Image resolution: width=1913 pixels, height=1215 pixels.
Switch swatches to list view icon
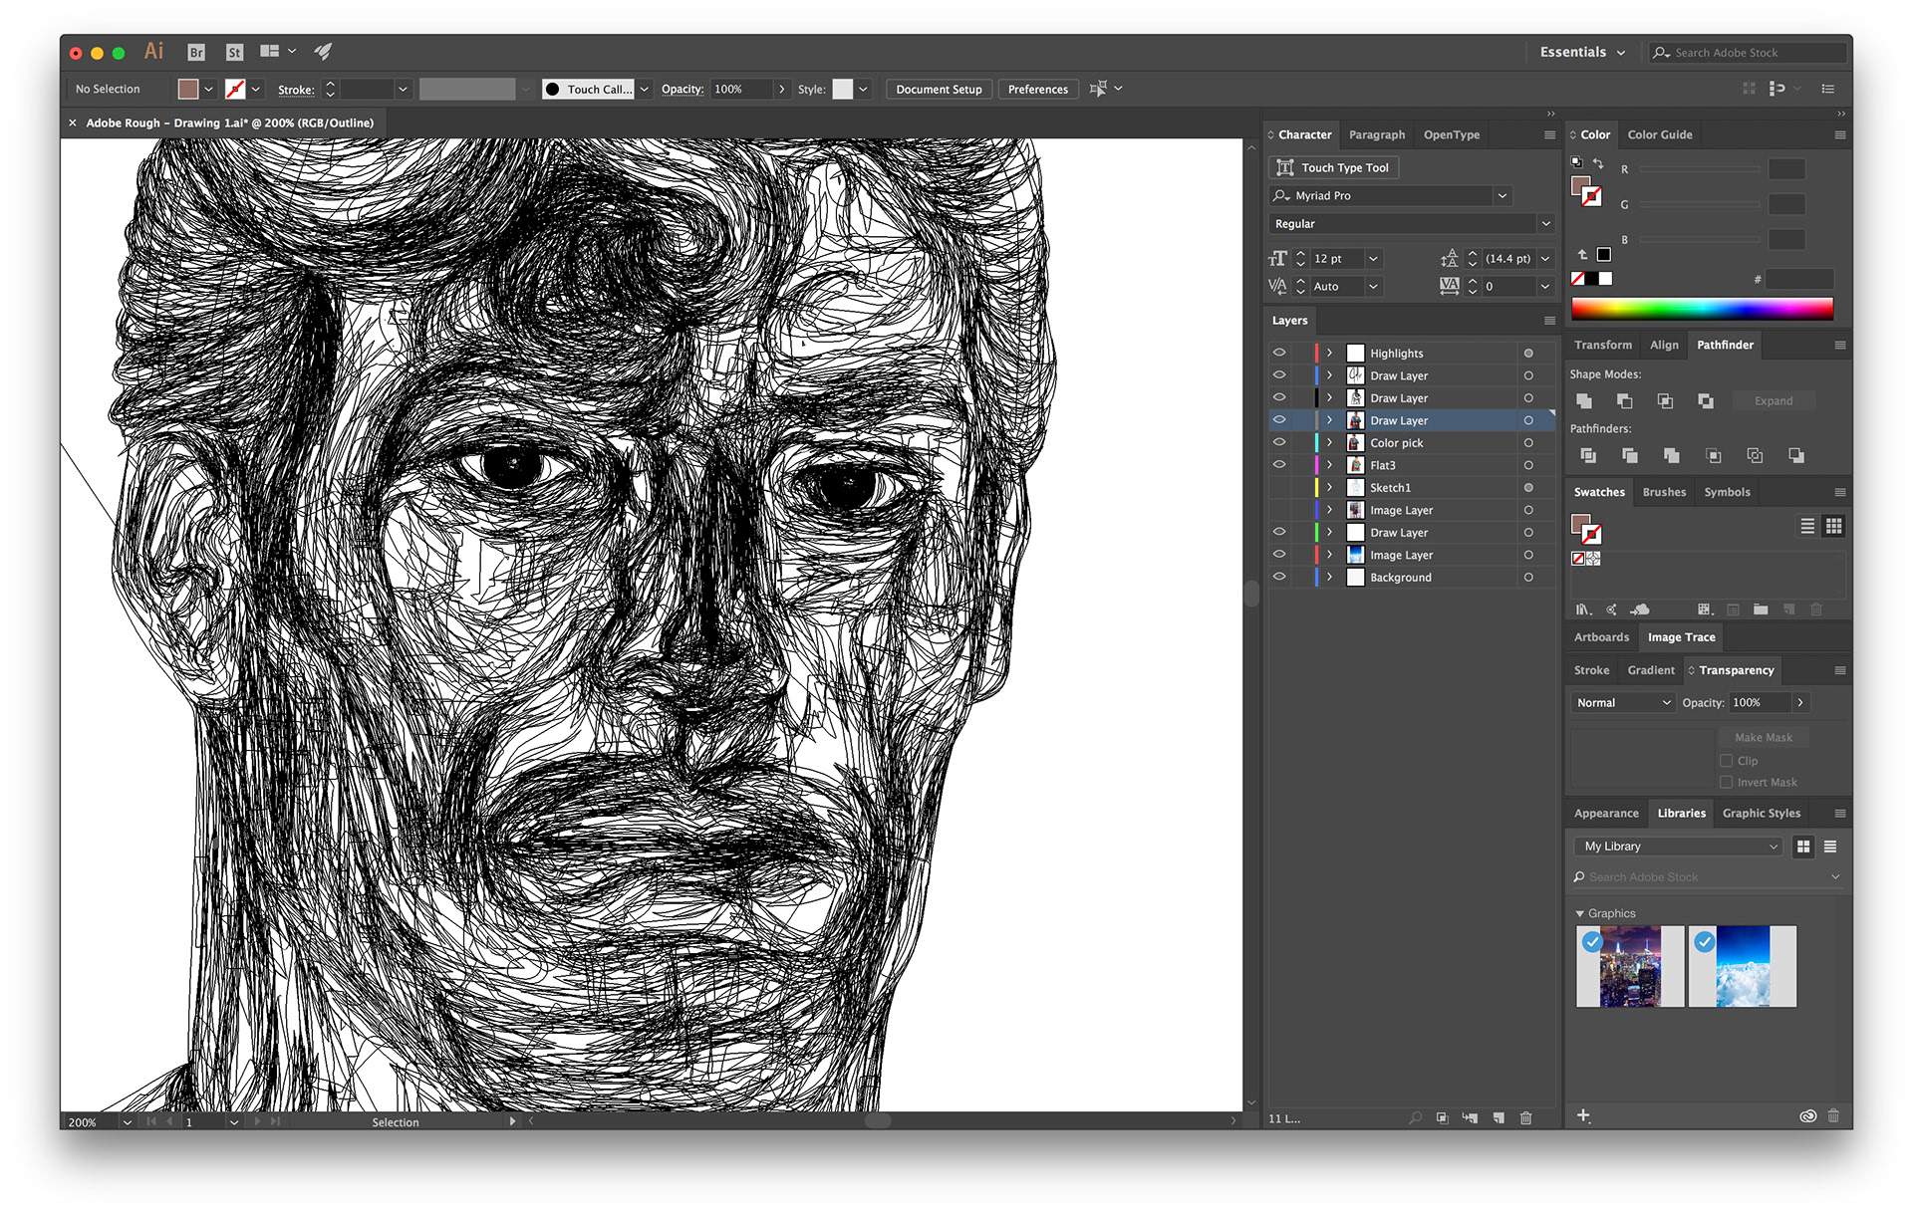pos(1807,526)
